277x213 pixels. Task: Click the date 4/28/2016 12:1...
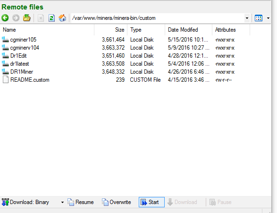(x=188, y=56)
